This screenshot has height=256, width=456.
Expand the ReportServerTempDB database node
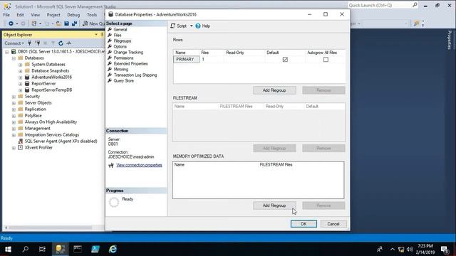21,90
